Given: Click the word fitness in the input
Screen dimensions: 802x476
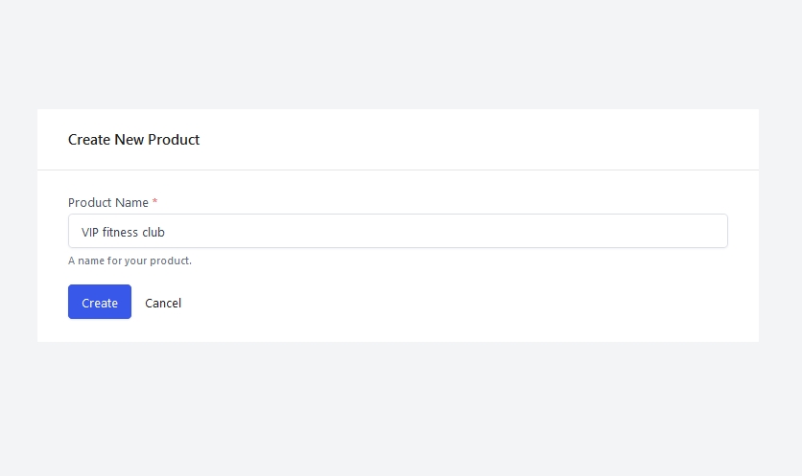Looking at the screenshot, I should (x=120, y=232).
